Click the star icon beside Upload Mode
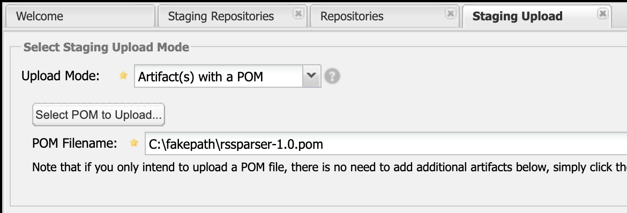The image size is (627, 213). point(124,75)
